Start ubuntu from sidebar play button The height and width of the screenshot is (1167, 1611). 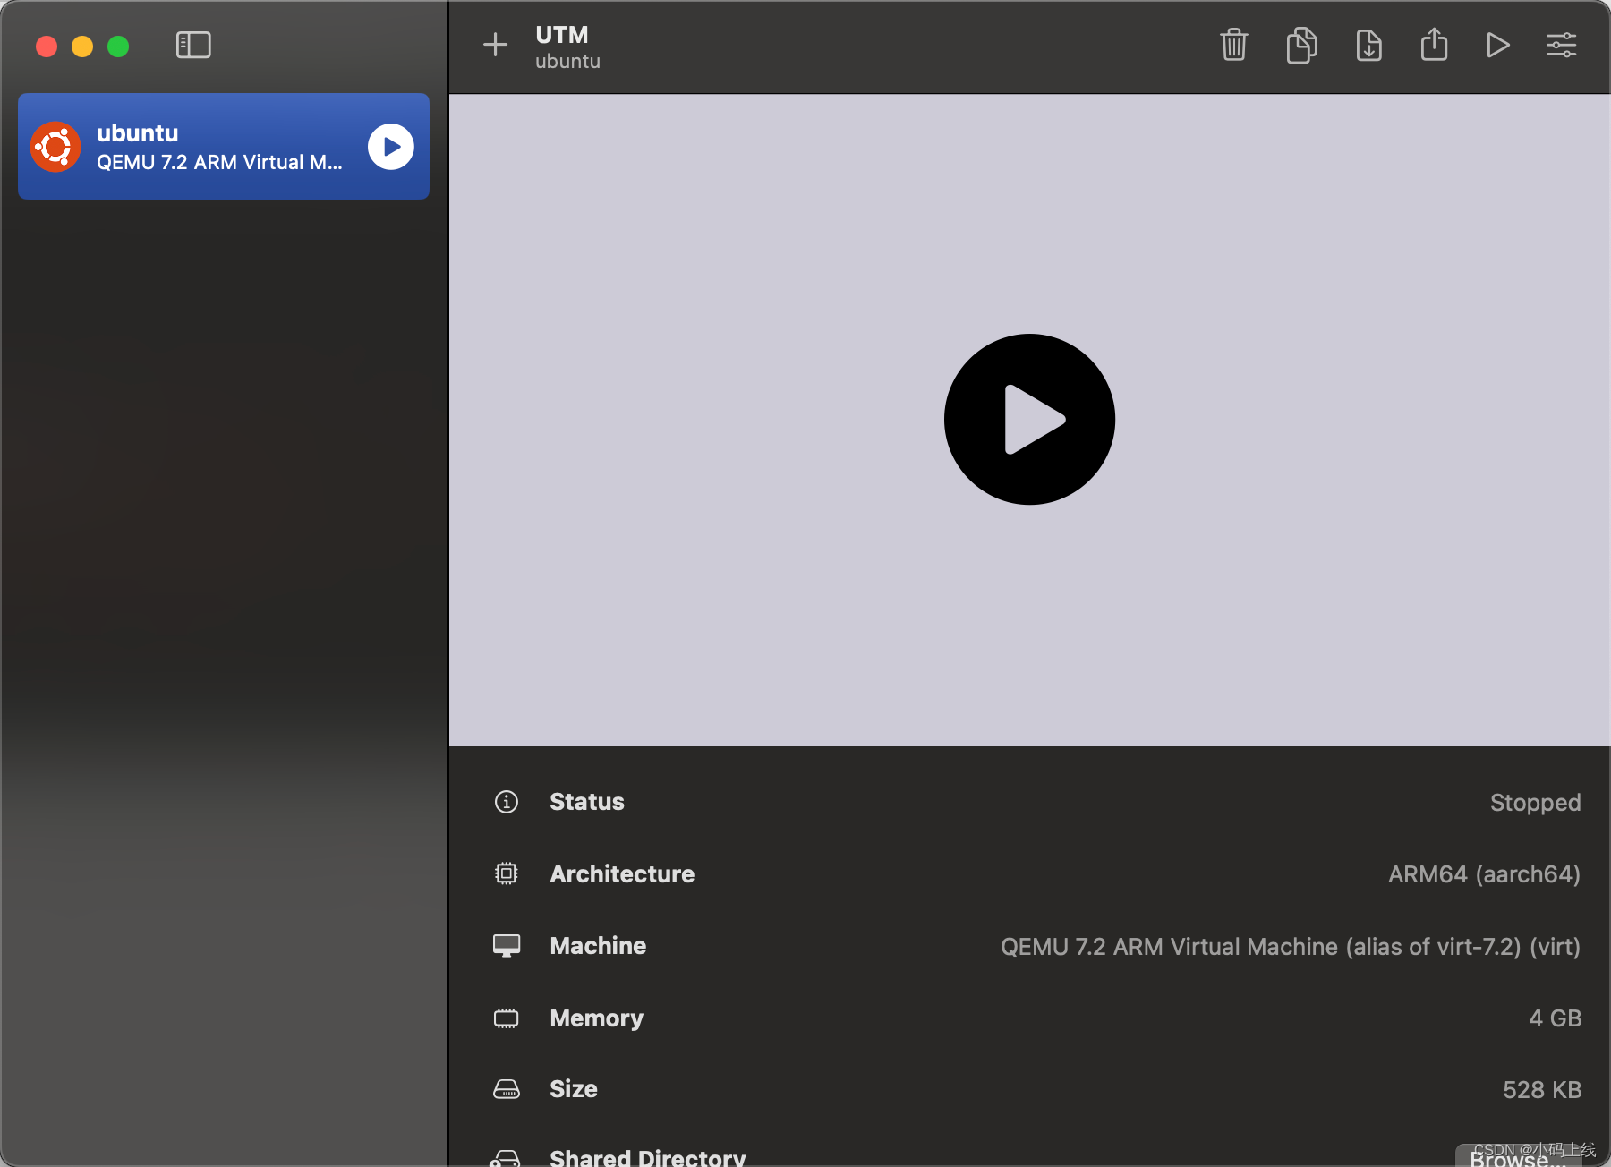391,147
